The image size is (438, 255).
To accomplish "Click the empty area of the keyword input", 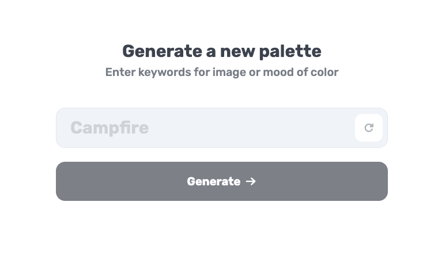I will (251, 128).
